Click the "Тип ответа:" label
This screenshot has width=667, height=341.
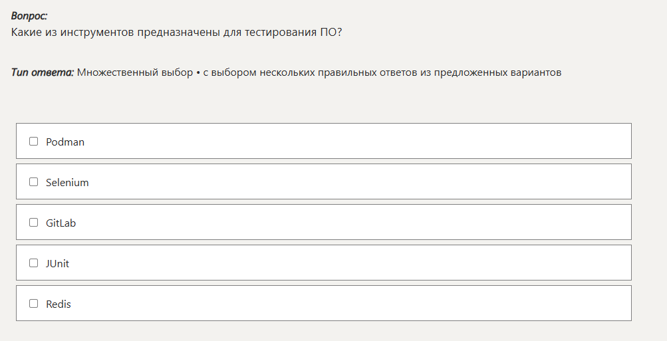point(43,72)
